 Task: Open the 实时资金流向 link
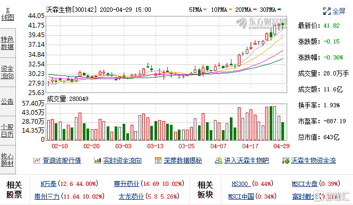click(122, 160)
